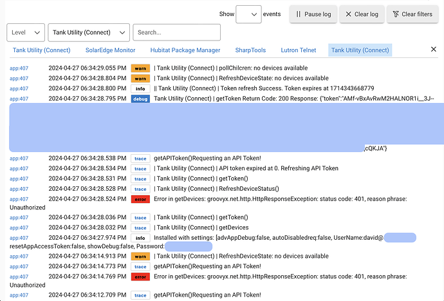
Task: Click the error badge at 06:34:14.769
Action: (x=140, y=277)
